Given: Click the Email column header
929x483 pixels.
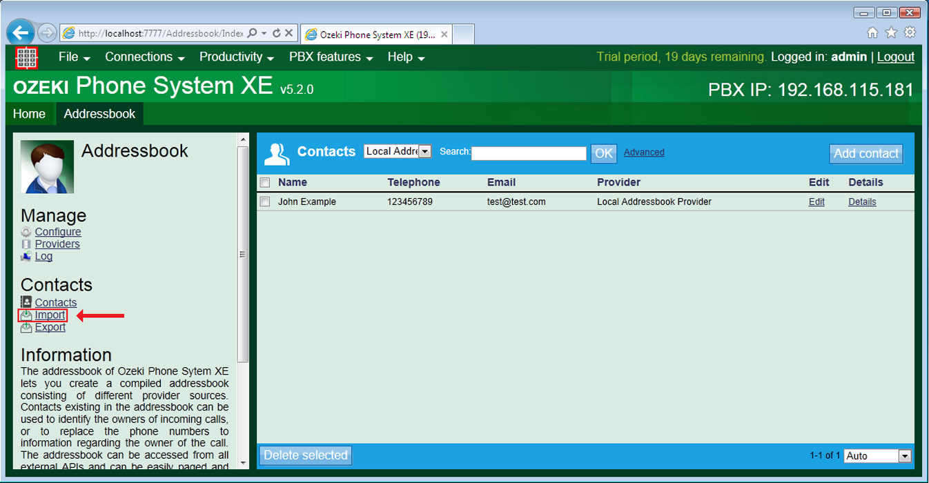Looking at the screenshot, I should point(501,182).
